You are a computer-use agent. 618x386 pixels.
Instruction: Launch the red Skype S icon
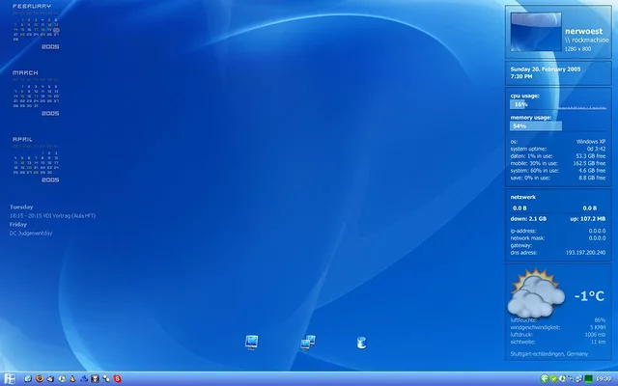coord(117,378)
